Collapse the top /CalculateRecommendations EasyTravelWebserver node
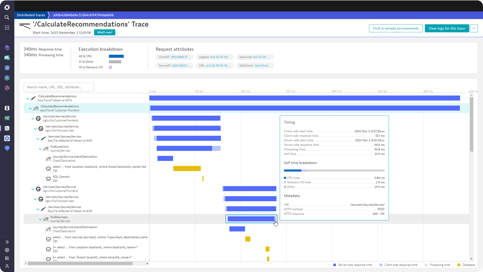This screenshot has width=483, height=272. tap(28, 99)
